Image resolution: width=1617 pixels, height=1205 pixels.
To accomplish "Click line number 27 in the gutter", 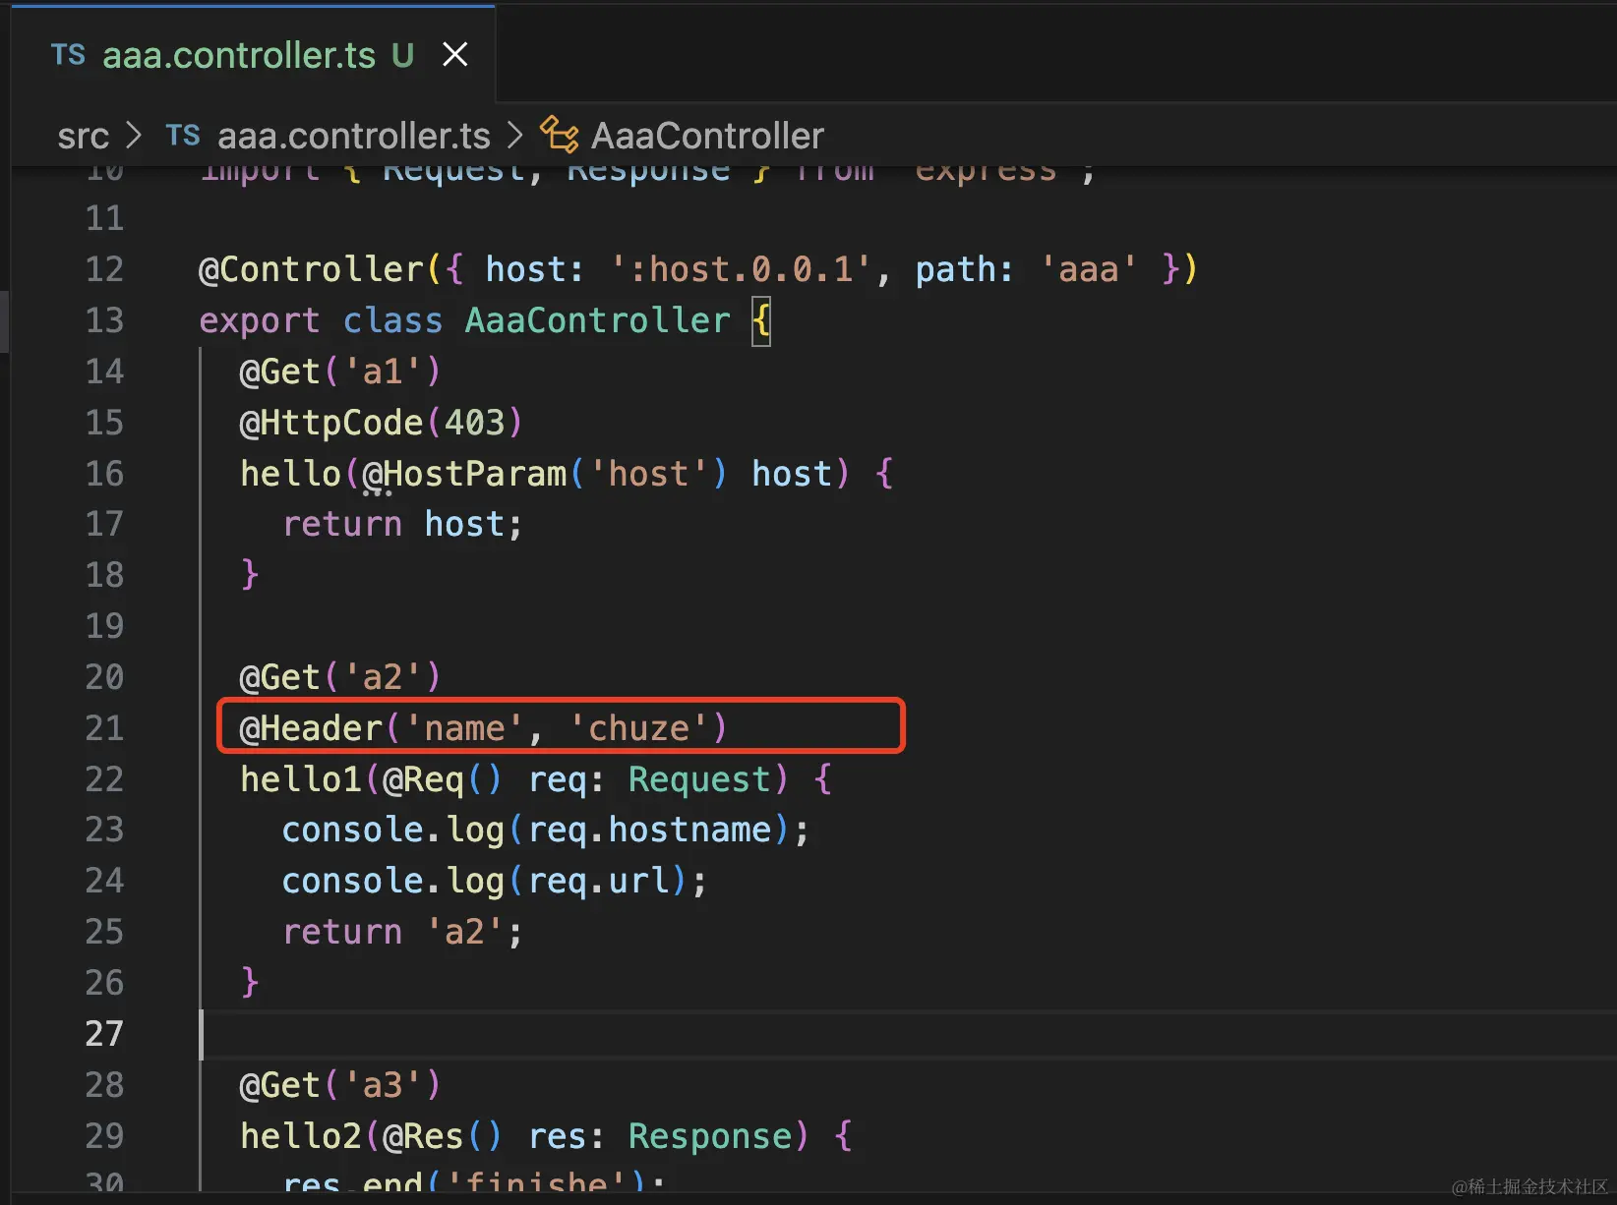I will [104, 1034].
